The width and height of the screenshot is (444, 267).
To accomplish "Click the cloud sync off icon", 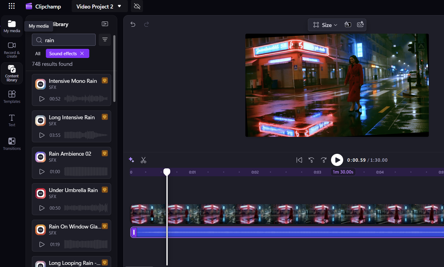I will point(137,6).
